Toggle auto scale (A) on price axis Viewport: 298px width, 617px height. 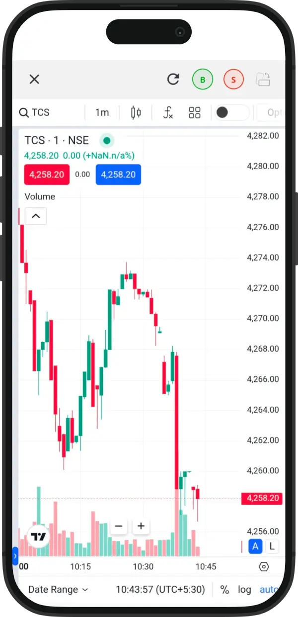[255, 546]
